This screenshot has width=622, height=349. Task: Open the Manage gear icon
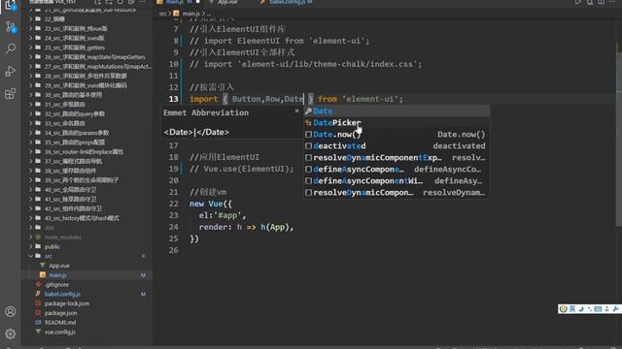pos(11,333)
